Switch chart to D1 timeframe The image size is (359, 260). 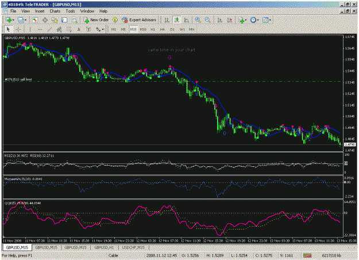point(172,29)
